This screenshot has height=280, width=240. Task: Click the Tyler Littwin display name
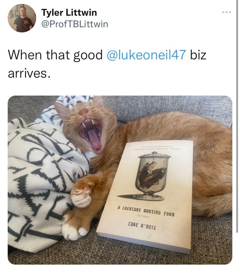click(x=69, y=13)
